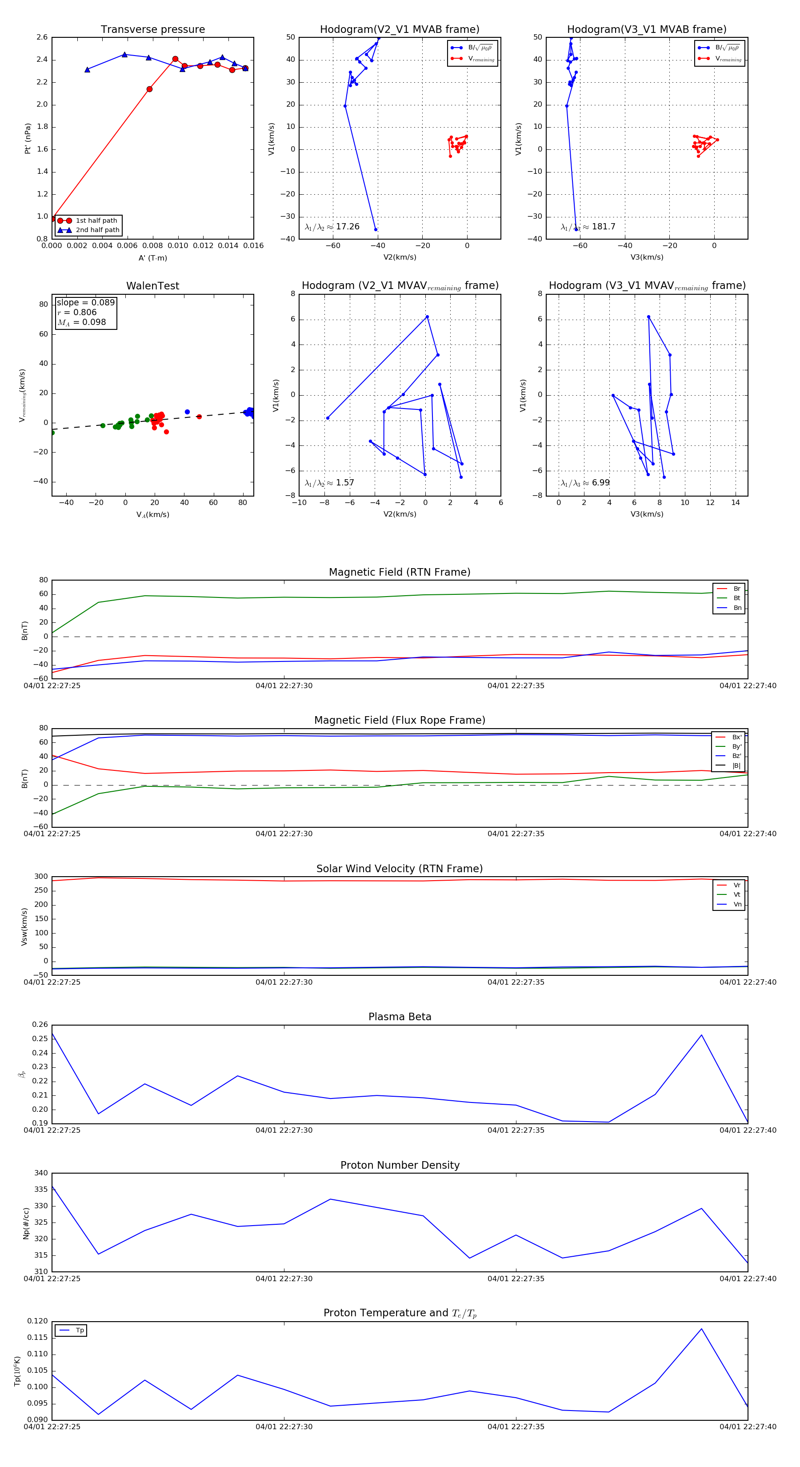Click the eigenvalue ratio '6.99' annotation
800x1467 pixels.
[x=585, y=483]
